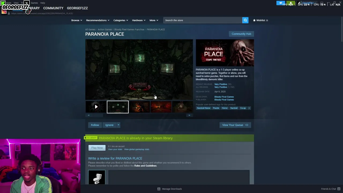Open all reviews Very Positive link
The width and height of the screenshot is (343, 193).
point(221,87)
